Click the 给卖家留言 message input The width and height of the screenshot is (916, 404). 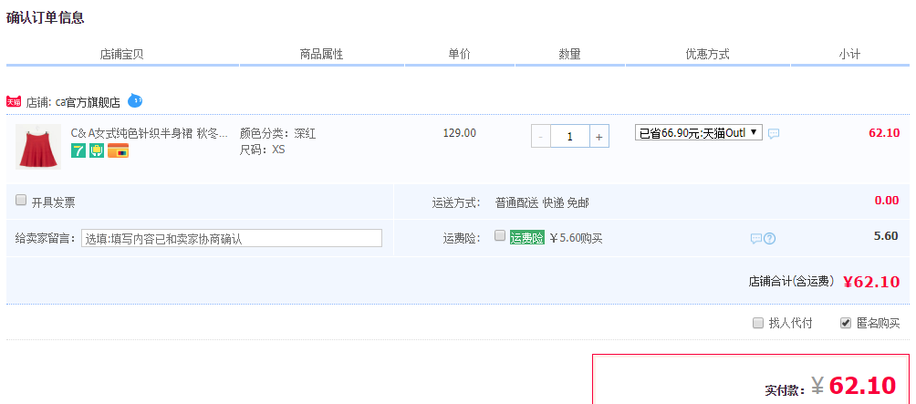coord(232,238)
